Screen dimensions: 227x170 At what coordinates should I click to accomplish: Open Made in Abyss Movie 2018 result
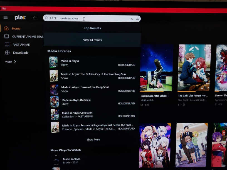(93, 161)
